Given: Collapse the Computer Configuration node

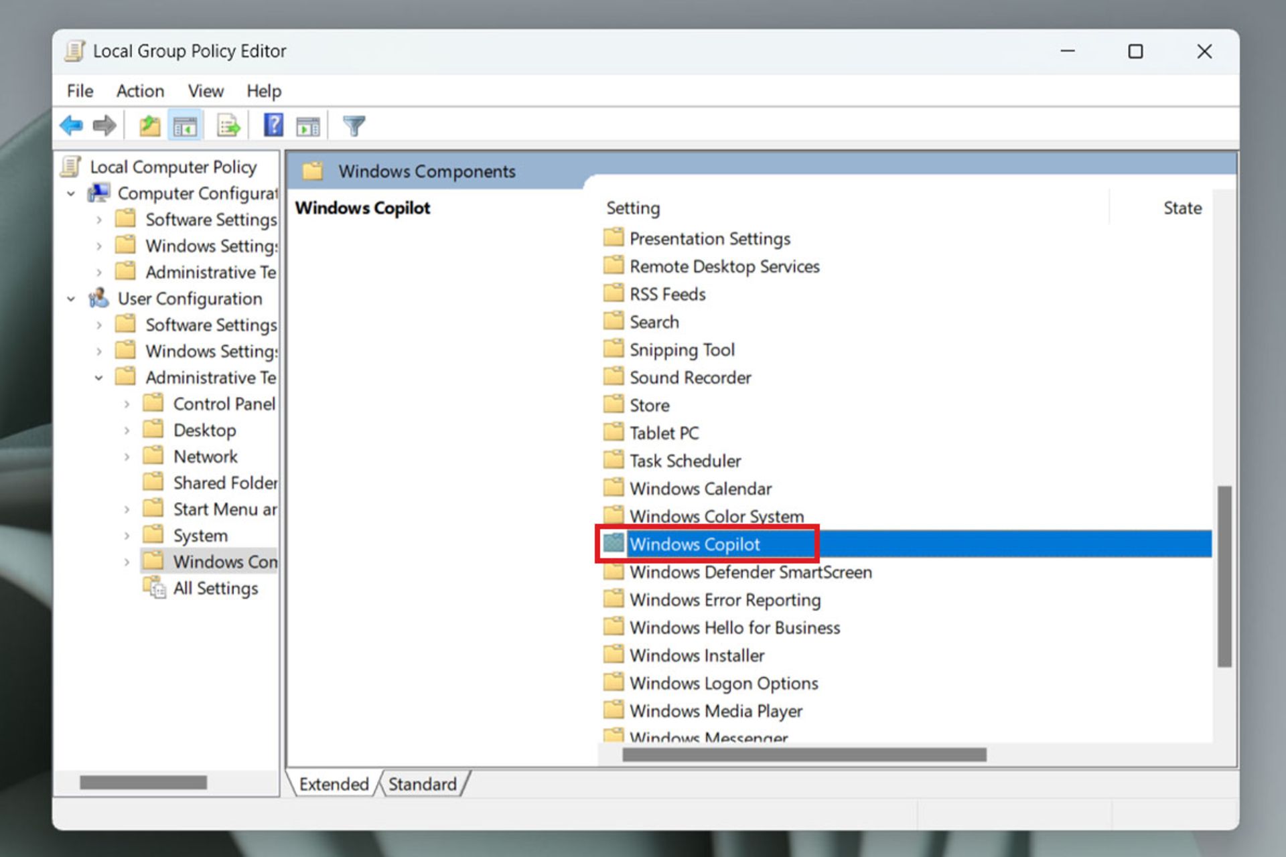Looking at the screenshot, I should tap(71, 193).
